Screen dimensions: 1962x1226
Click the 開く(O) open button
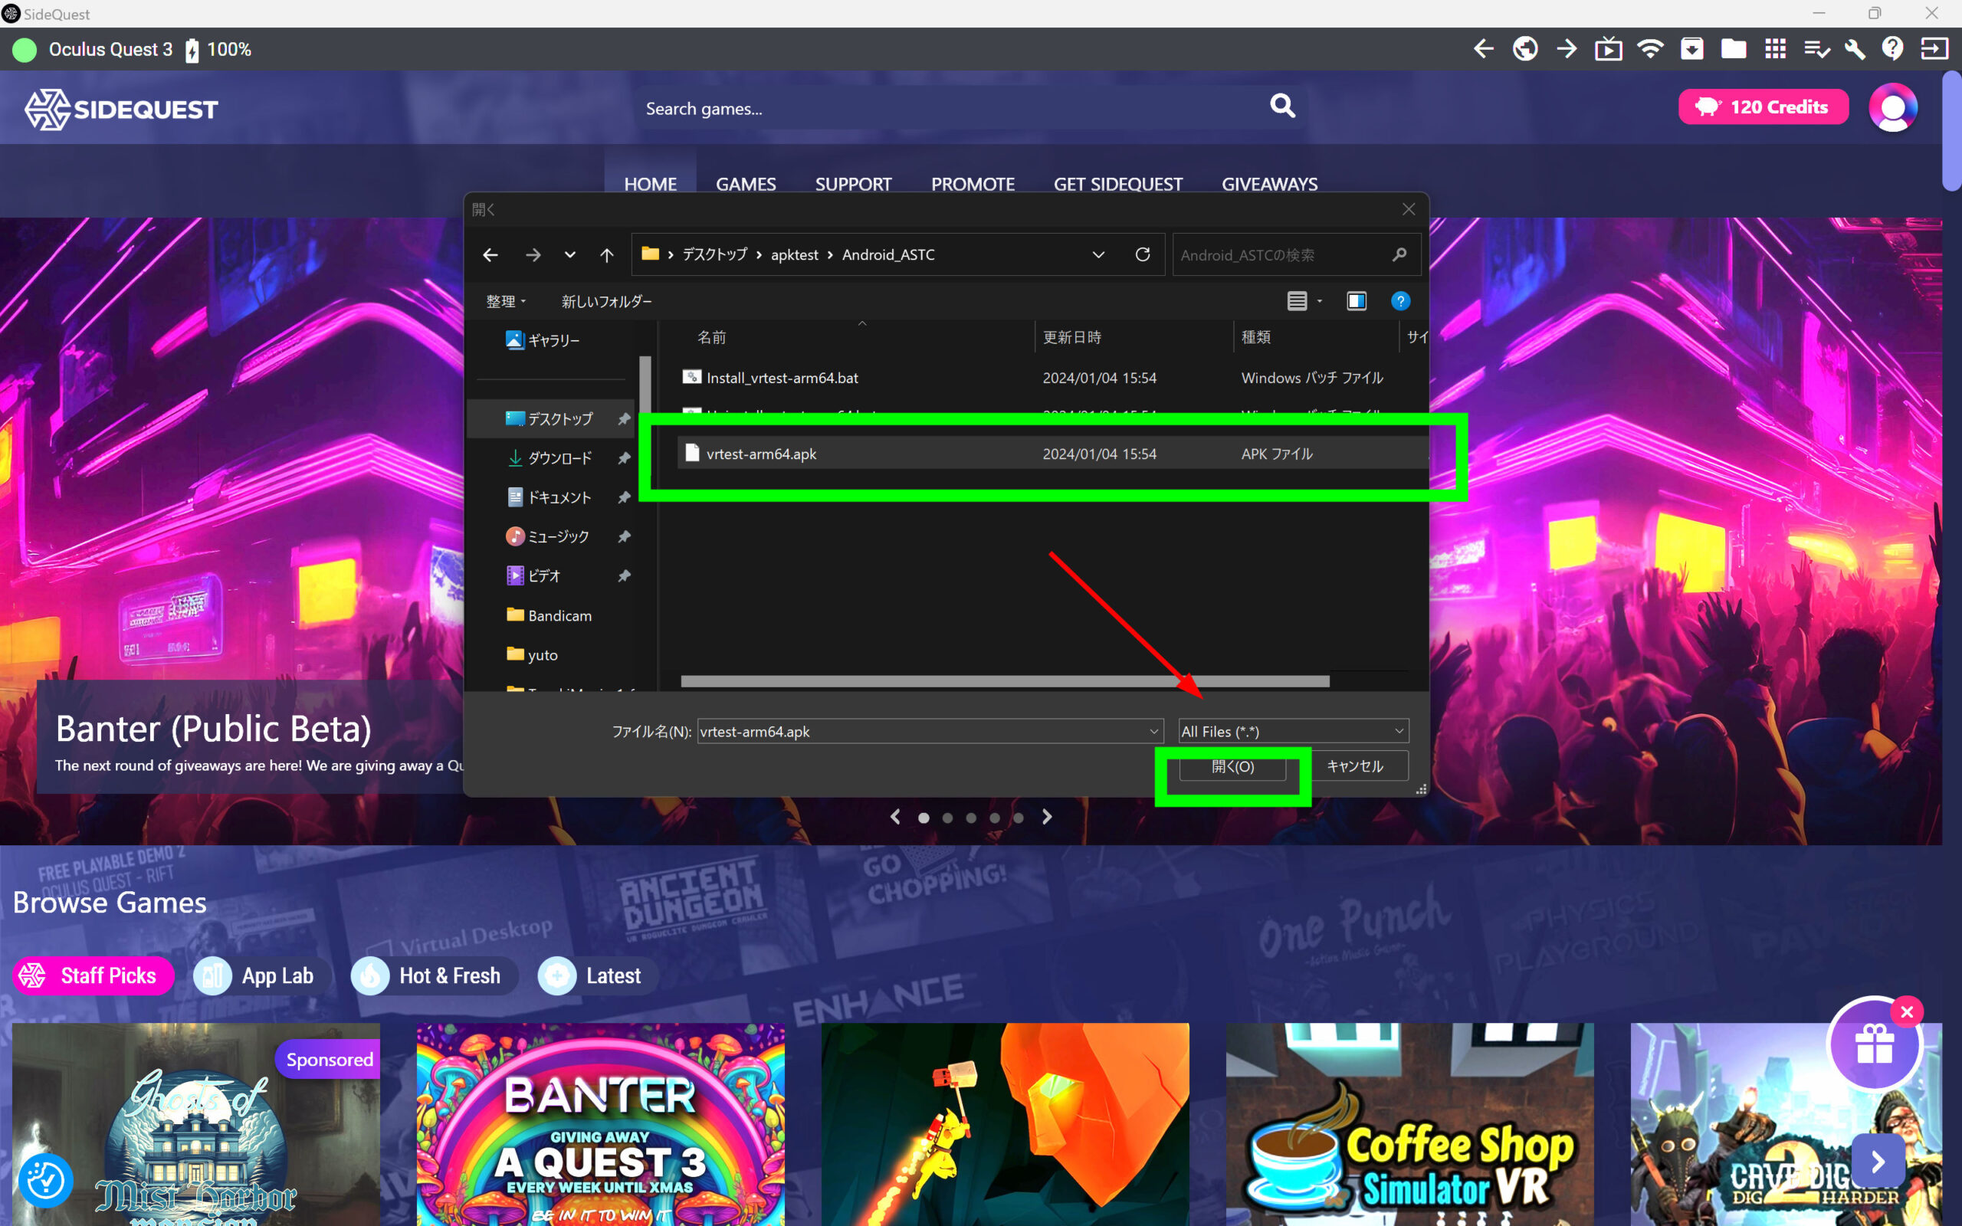(x=1232, y=766)
